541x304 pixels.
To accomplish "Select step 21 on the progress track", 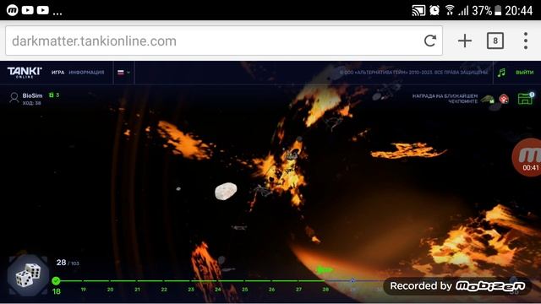I will click(137, 289).
